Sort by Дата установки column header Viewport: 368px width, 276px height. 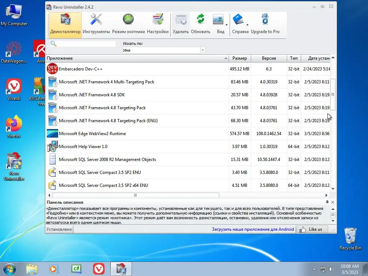point(316,58)
